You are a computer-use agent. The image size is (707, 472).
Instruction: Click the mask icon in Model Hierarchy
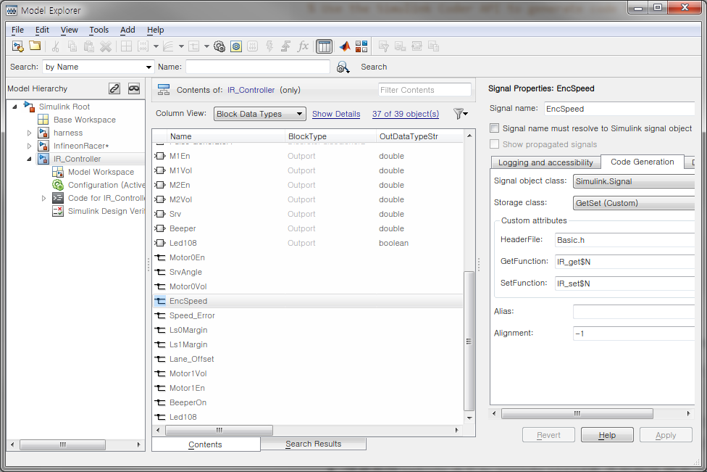[x=134, y=88]
